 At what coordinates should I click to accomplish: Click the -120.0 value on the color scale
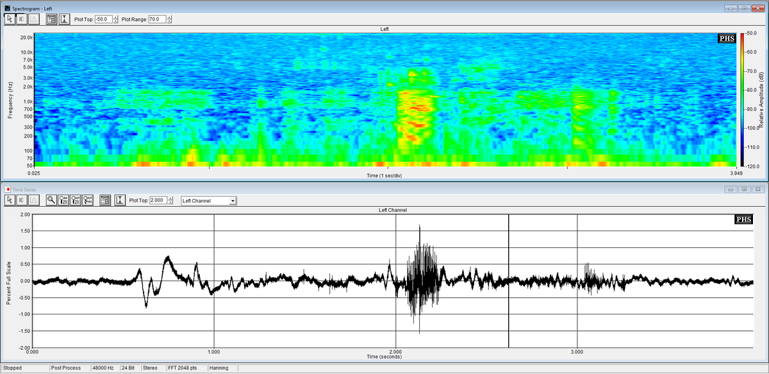pyautogui.click(x=753, y=166)
